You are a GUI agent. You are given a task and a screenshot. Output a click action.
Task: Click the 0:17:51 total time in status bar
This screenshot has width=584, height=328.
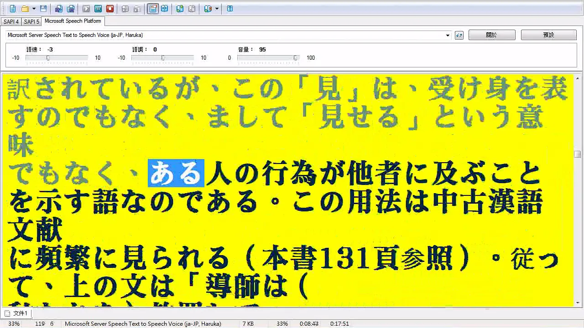coord(339,324)
